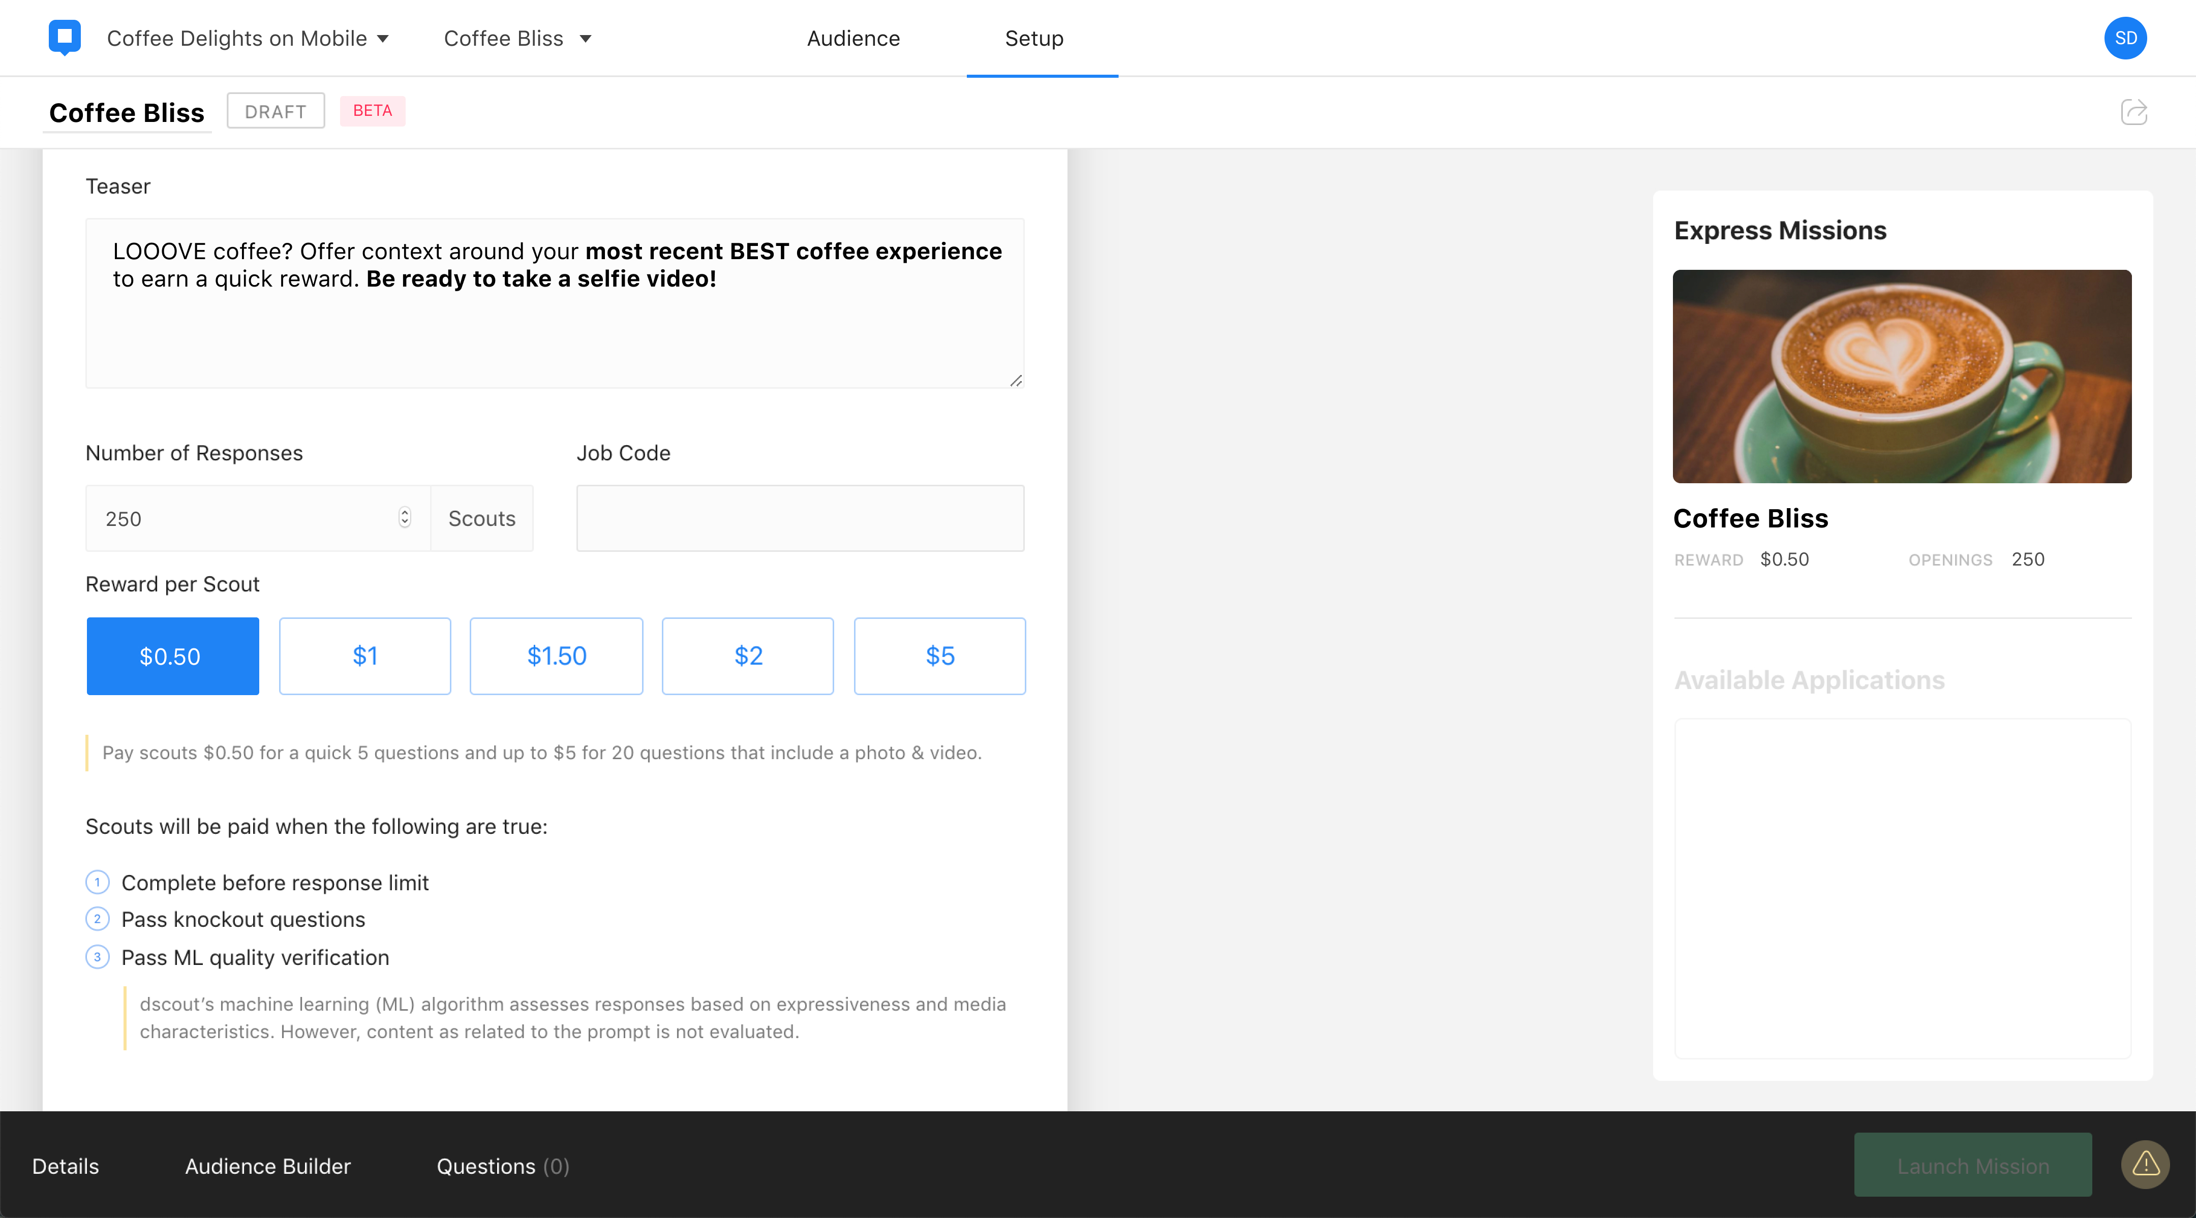
Task: Switch to the Setup tab
Action: [x=1034, y=38]
